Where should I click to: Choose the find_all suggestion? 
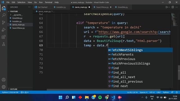[140, 72]
